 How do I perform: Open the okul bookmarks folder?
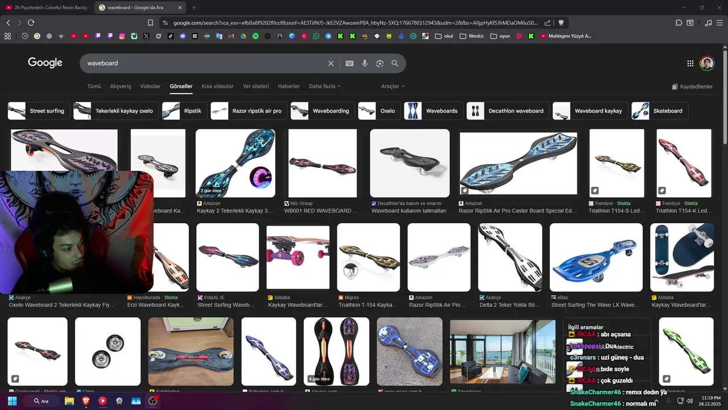point(444,36)
